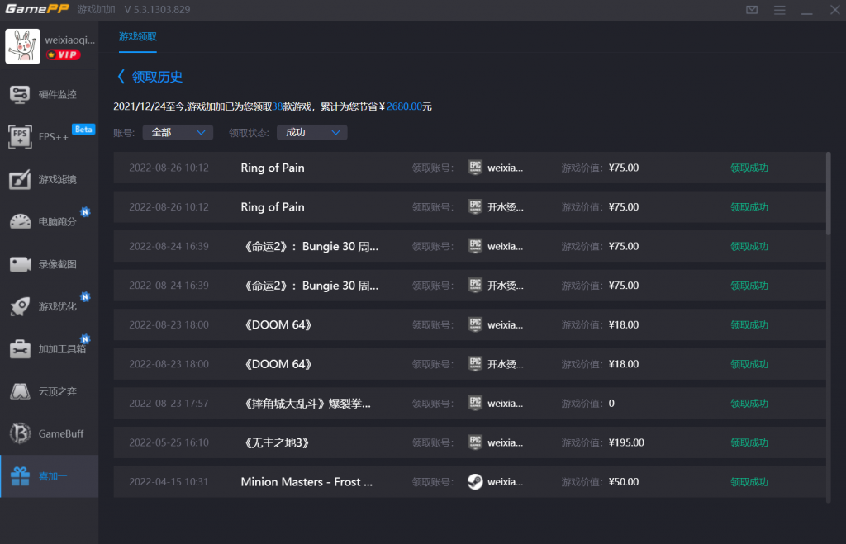The height and width of the screenshot is (544, 846).
Task: Open 云顶之弈 sidebar icon
Action: [x=20, y=391]
